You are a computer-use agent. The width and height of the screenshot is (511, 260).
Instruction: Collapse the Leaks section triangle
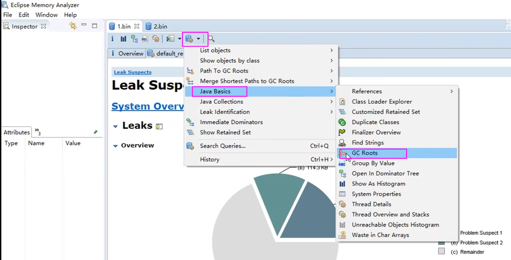tap(116, 126)
